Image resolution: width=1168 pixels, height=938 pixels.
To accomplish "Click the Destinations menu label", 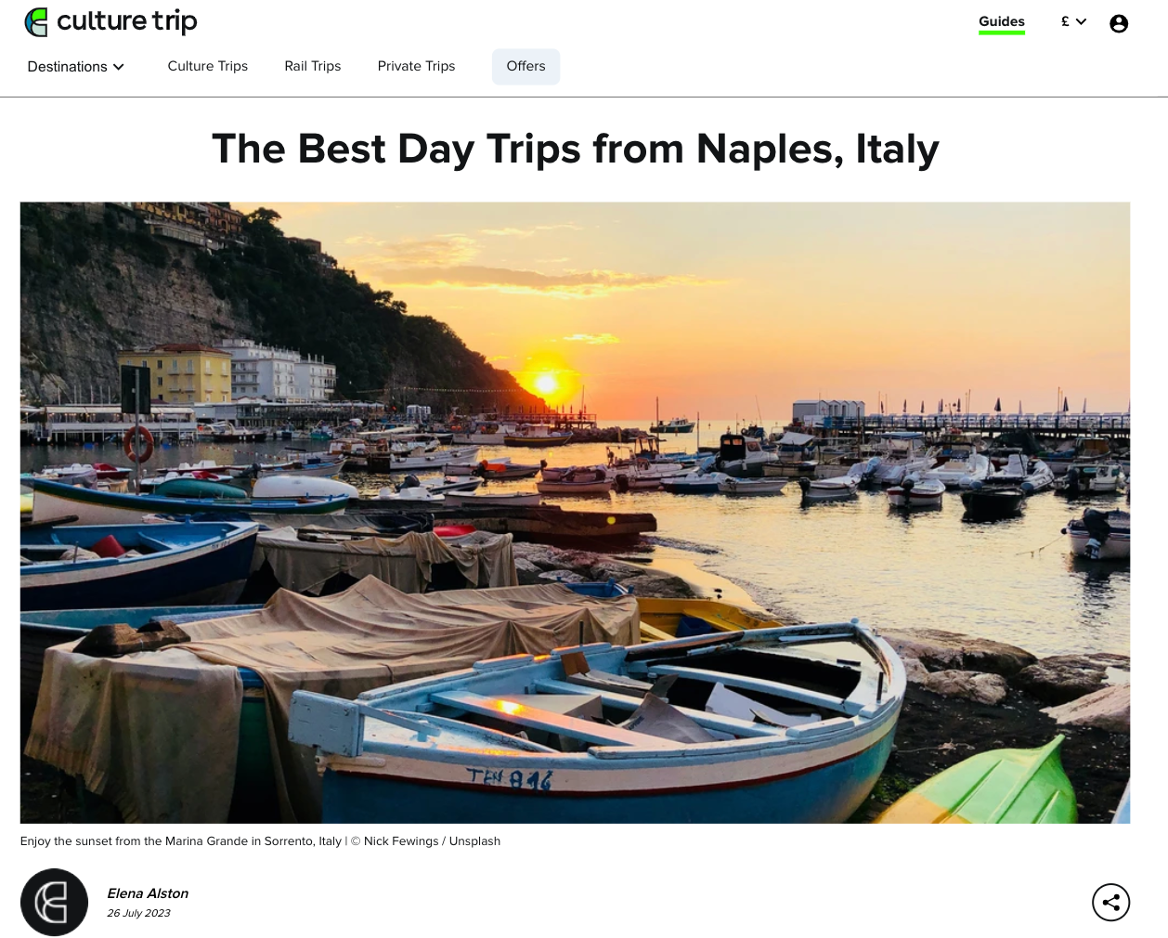I will coord(67,67).
